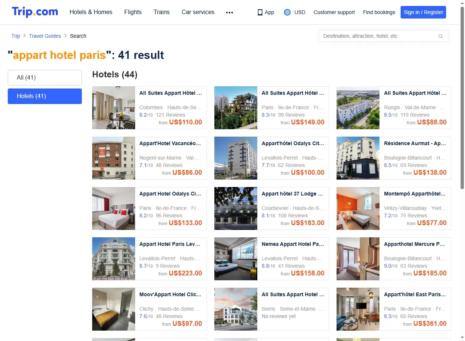Open Moov'Appart Hotel Clichy photo
The image size is (465, 341).
point(114,309)
